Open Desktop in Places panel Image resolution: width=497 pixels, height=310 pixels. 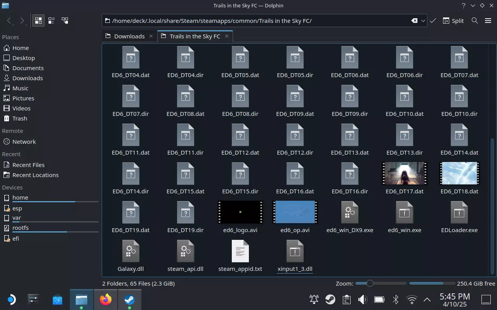pyautogui.click(x=24, y=58)
